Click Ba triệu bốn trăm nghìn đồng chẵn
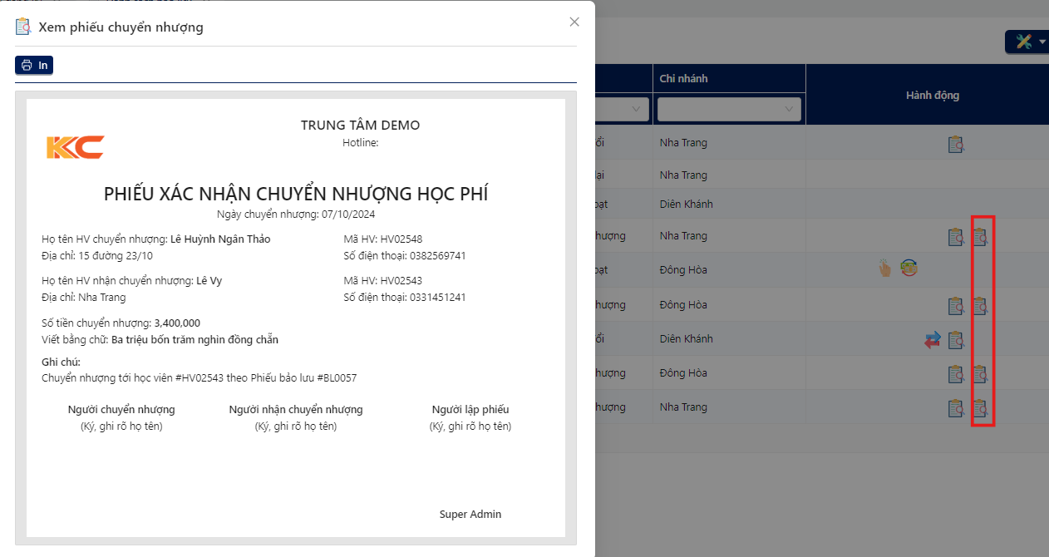 [195, 340]
